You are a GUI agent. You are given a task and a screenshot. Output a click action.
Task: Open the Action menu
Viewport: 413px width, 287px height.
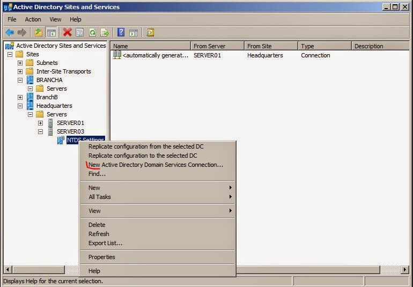(33, 19)
